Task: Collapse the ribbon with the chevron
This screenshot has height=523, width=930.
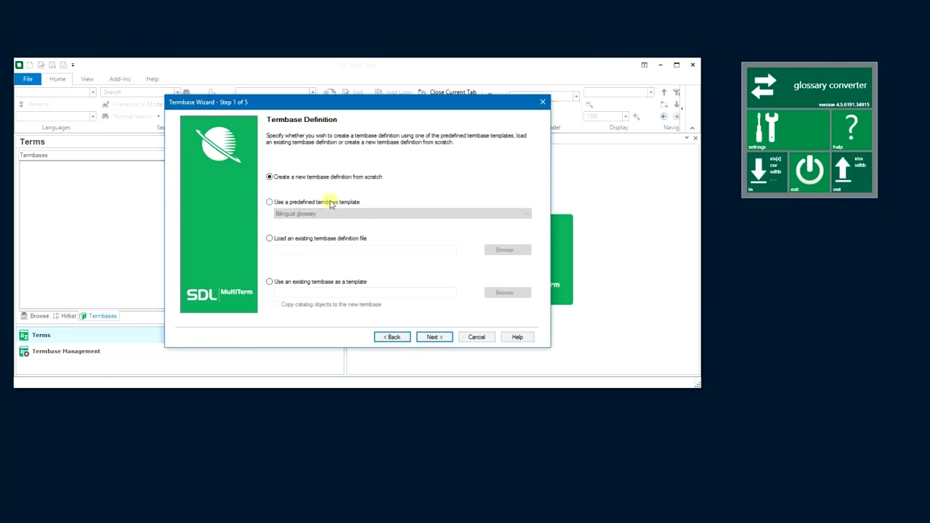Action: point(692,128)
